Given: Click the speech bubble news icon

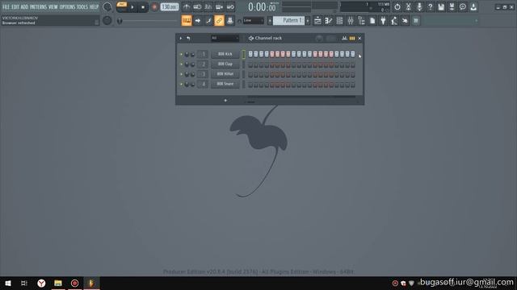Looking at the screenshot, I should 463,7.
